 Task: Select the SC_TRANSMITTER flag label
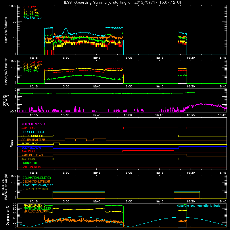(x=33, y=139)
